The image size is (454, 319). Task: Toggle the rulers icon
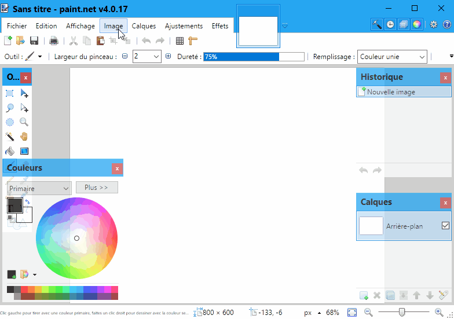pos(192,41)
